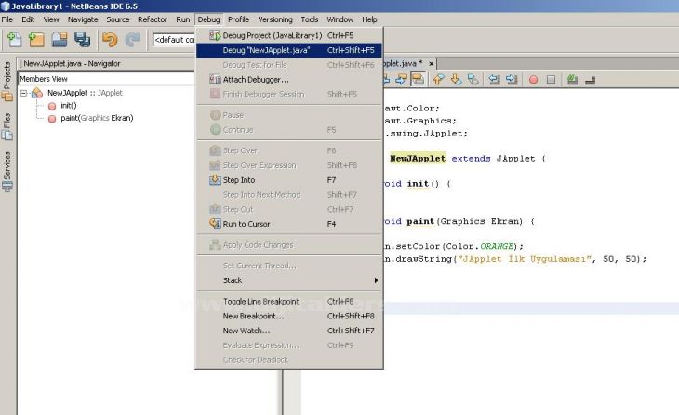Open the File menu
Screen dimensions: 679x415
(x=7, y=19)
